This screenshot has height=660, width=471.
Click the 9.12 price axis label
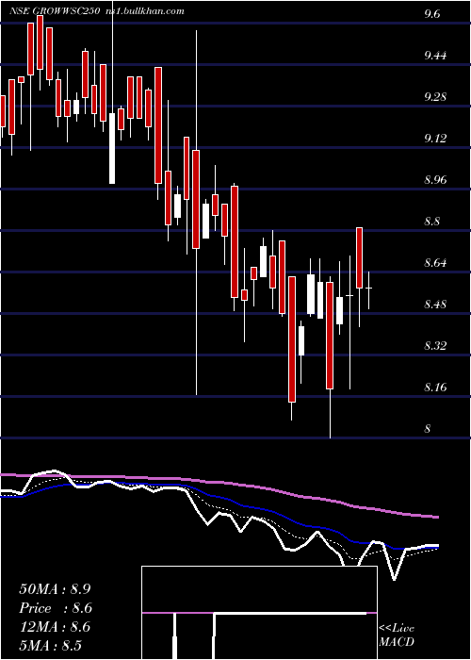click(x=435, y=139)
